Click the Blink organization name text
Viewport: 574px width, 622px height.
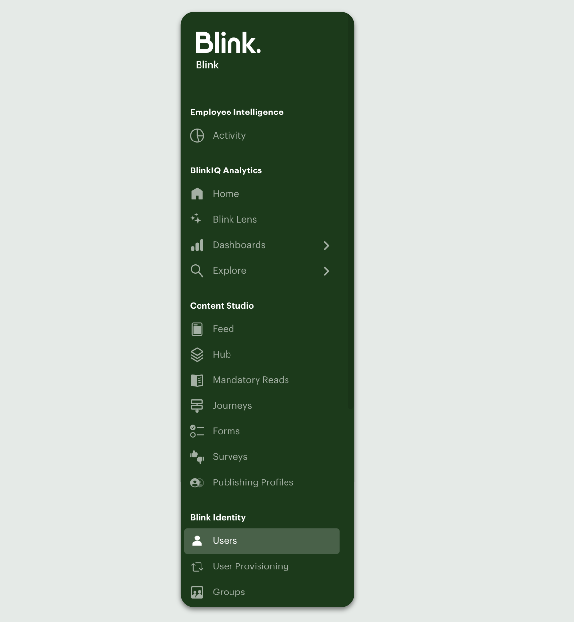(x=207, y=65)
